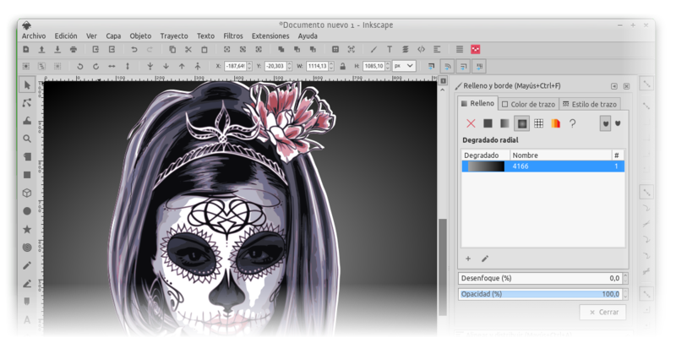Open the Archivo menu
The height and width of the screenshot is (338, 676).
click(x=34, y=36)
